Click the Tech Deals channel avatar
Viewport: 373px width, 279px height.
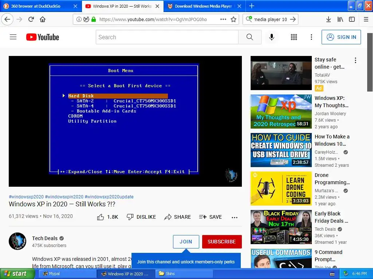tap(17, 241)
